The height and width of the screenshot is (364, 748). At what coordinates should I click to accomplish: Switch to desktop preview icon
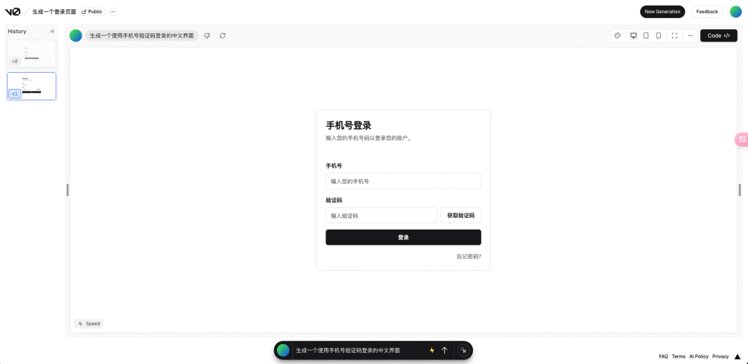(x=634, y=36)
